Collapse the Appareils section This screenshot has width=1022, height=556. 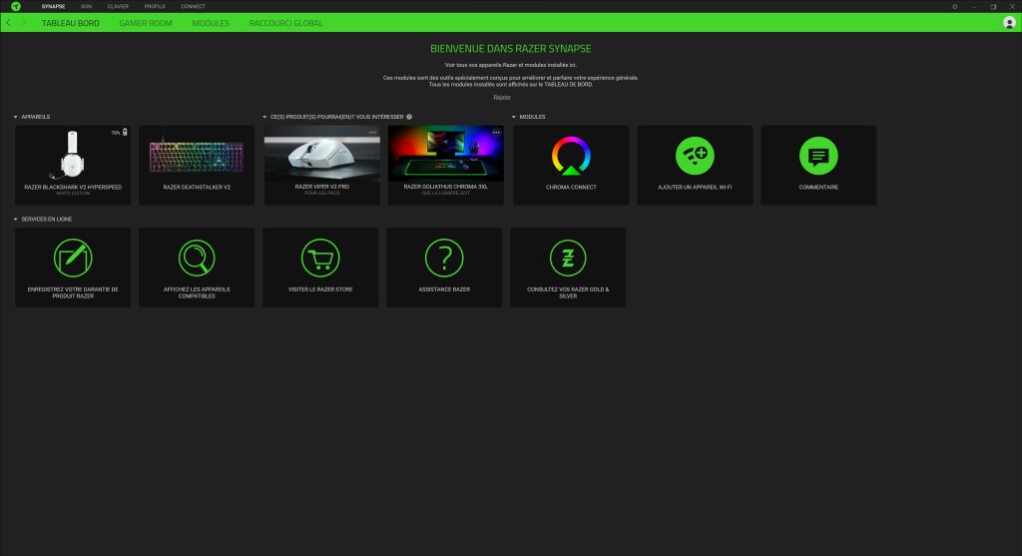(x=16, y=117)
